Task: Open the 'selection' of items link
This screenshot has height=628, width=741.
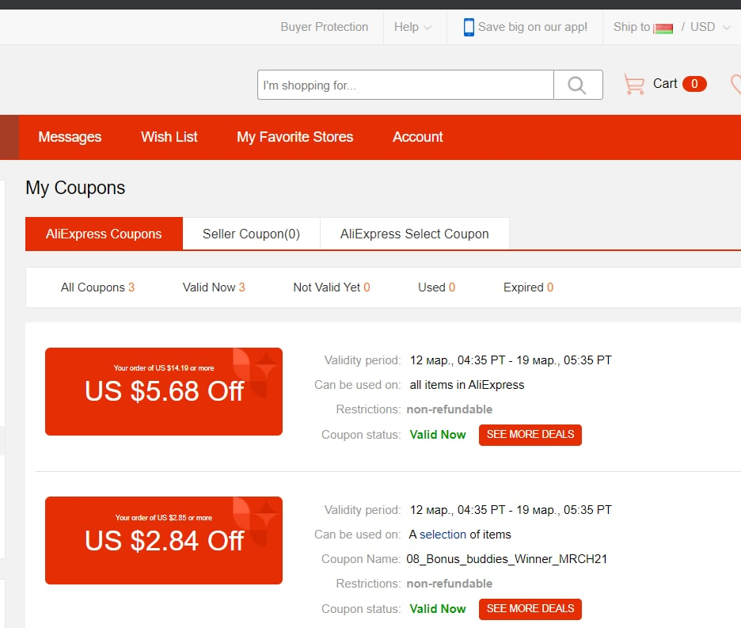Action: coord(443,535)
